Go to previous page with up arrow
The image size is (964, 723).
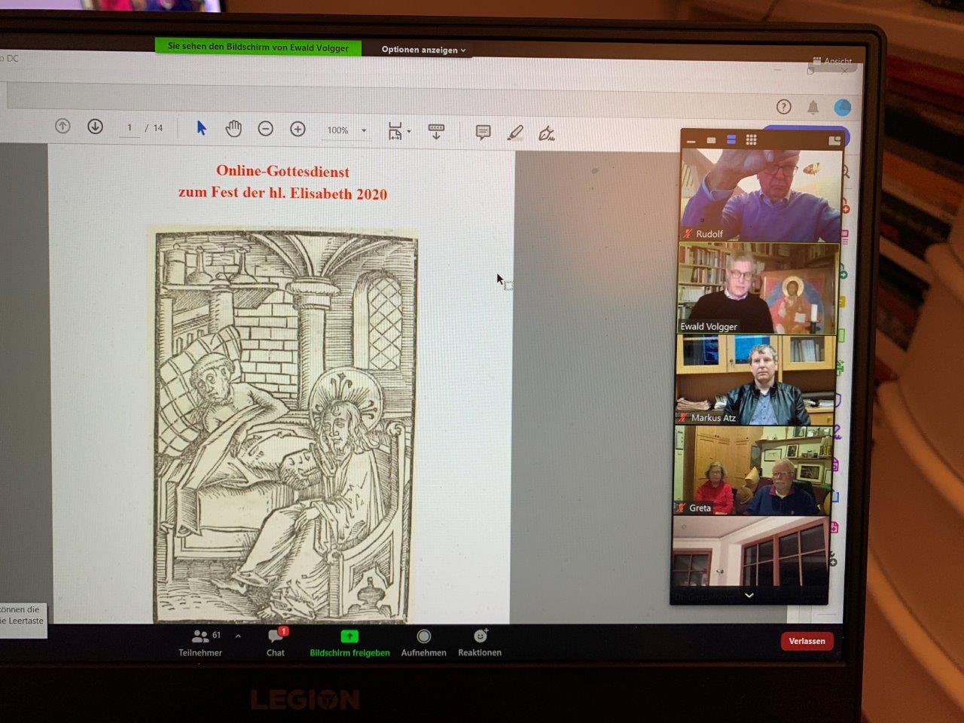(63, 127)
